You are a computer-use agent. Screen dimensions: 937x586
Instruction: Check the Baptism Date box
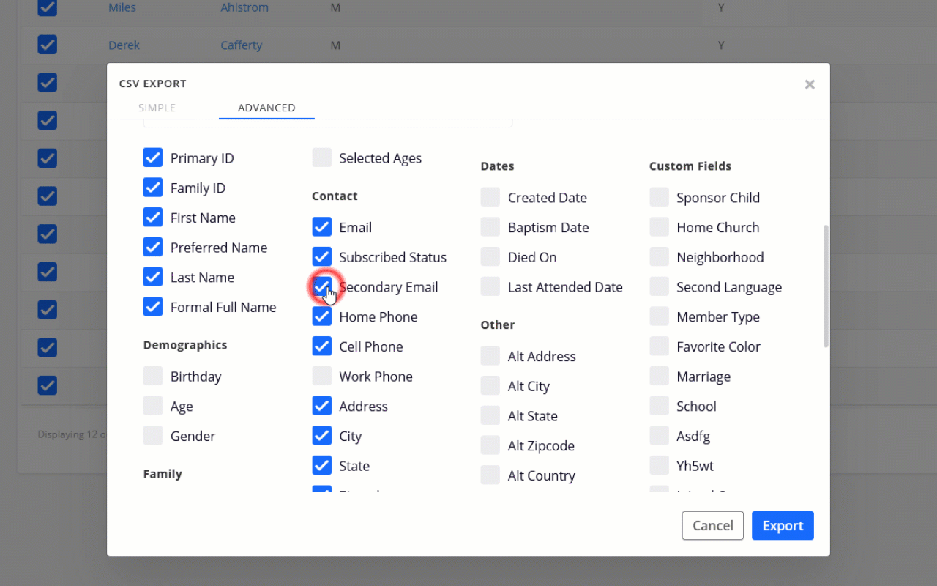[x=490, y=228]
